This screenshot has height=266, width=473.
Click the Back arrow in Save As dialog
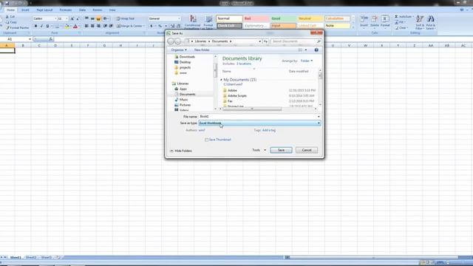click(x=171, y=41)
